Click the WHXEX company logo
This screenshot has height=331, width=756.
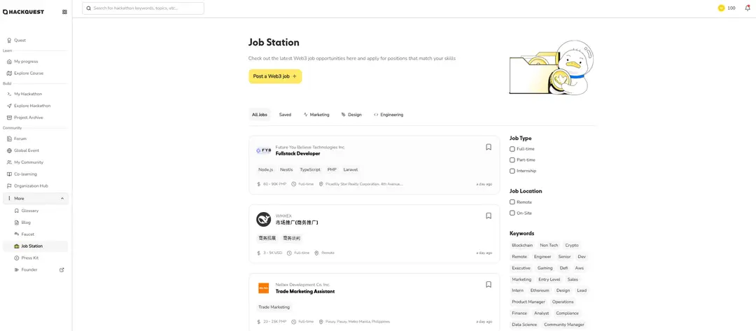264,219
